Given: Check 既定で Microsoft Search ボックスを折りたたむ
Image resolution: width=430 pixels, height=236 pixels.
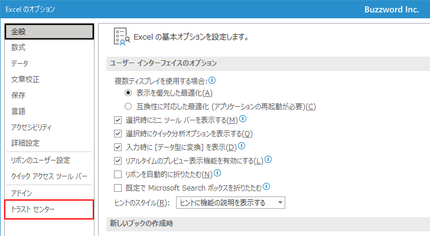Looking at the screenshot, I should (x=118, y=188).
